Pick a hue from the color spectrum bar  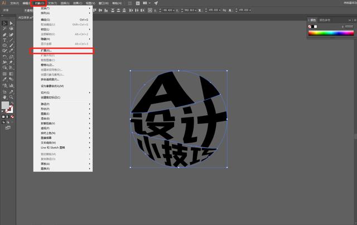pos(331,33)
